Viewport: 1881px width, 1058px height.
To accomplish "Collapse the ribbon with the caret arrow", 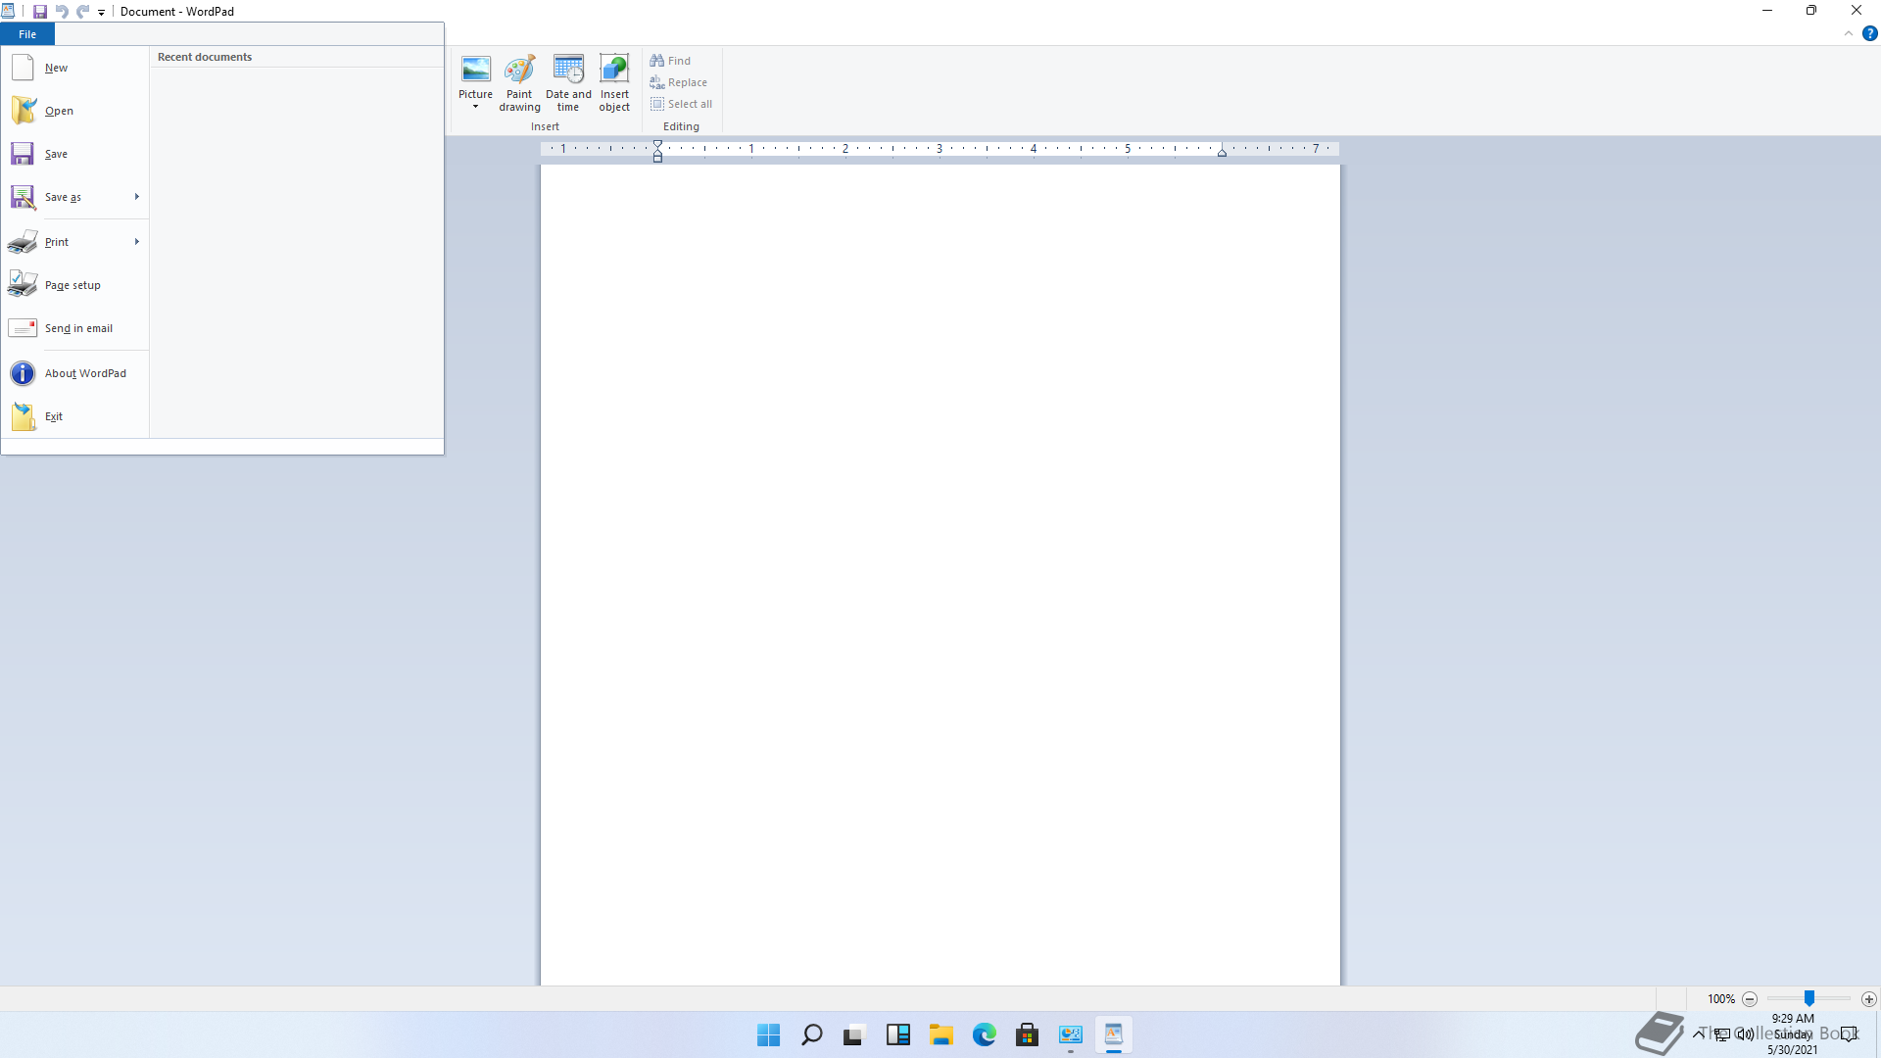I will coord(1849,33).
